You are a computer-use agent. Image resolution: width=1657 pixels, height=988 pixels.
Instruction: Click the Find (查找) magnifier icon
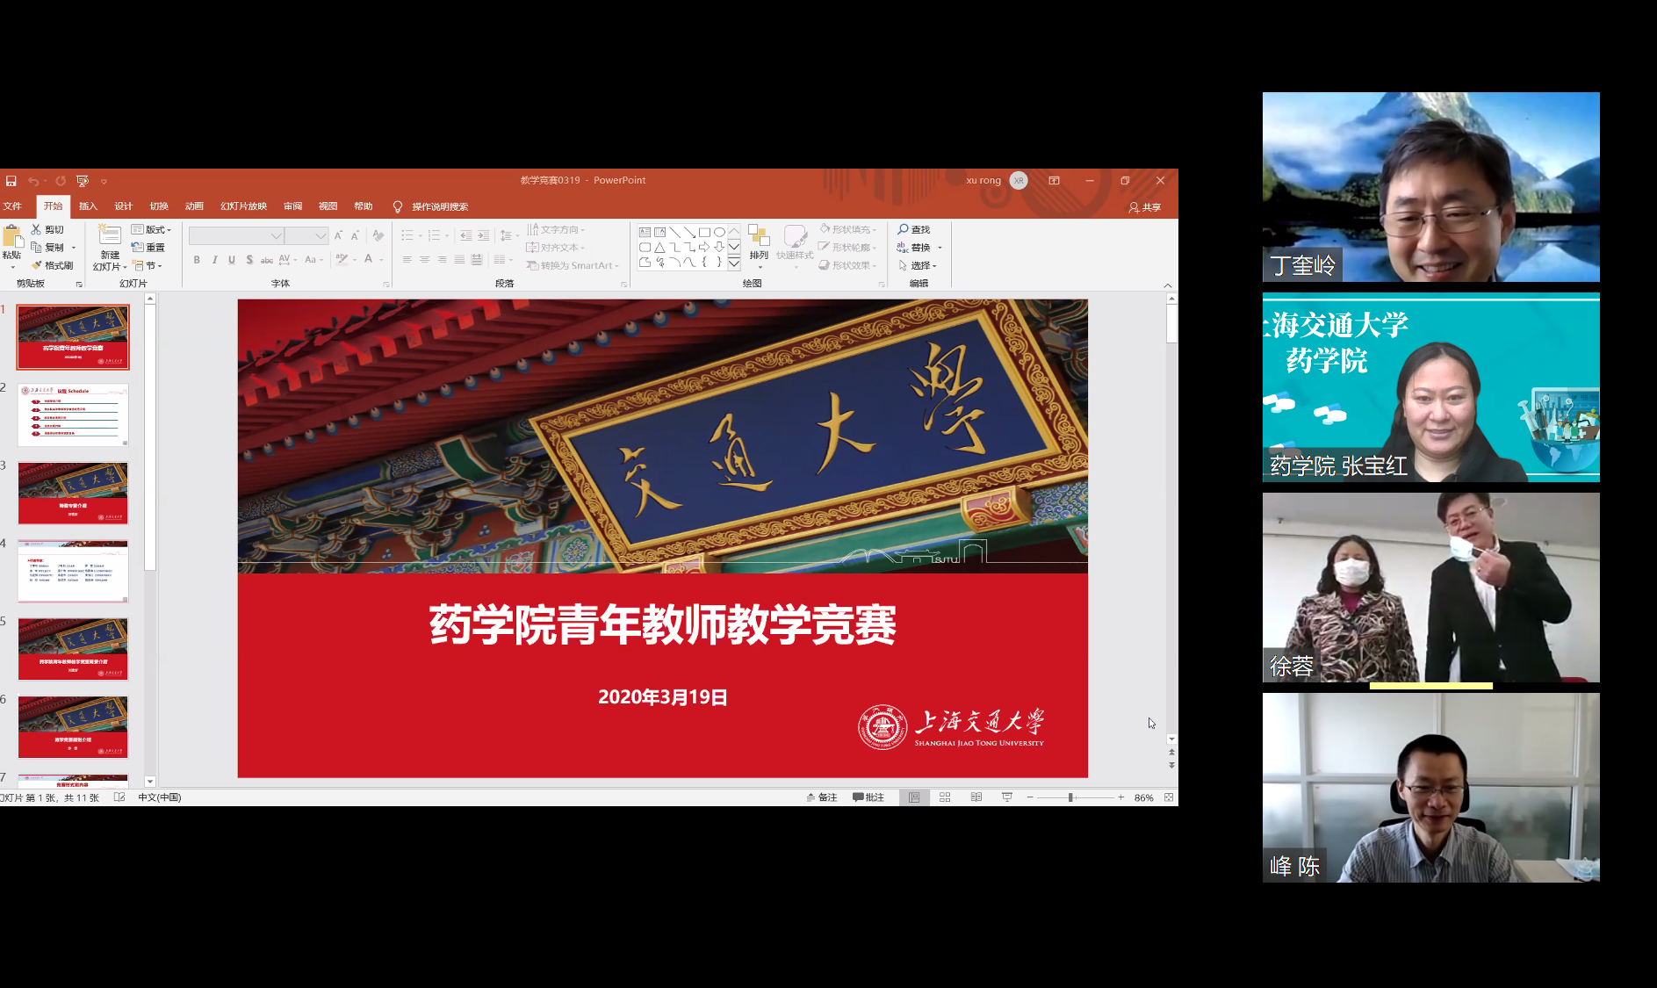point(903,229)
